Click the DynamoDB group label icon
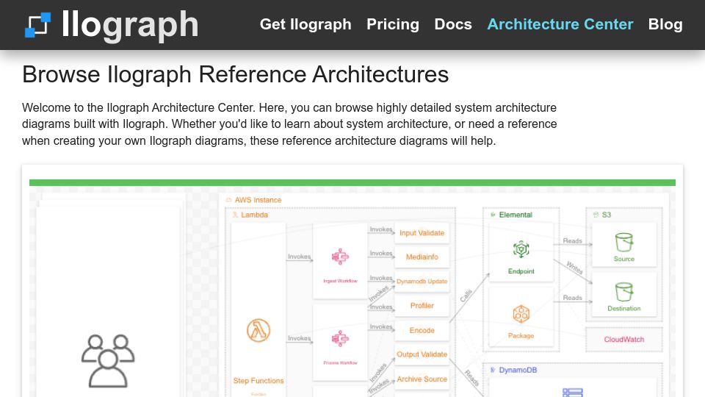The height and width of the screenshot is (397, 705). click(493, 370)
